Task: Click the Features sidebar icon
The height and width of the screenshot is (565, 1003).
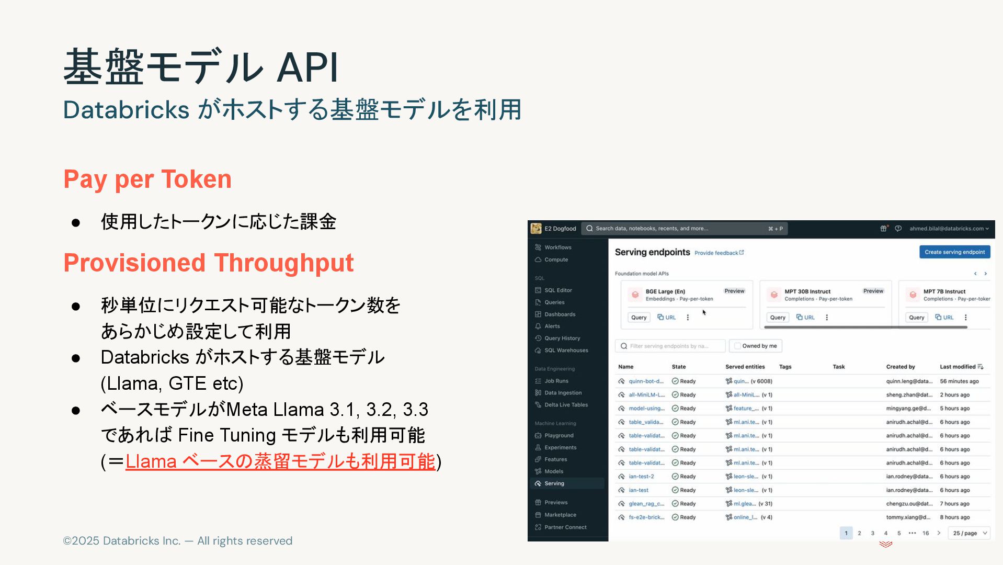Action: pyautogui.click(x=538, y=459)
